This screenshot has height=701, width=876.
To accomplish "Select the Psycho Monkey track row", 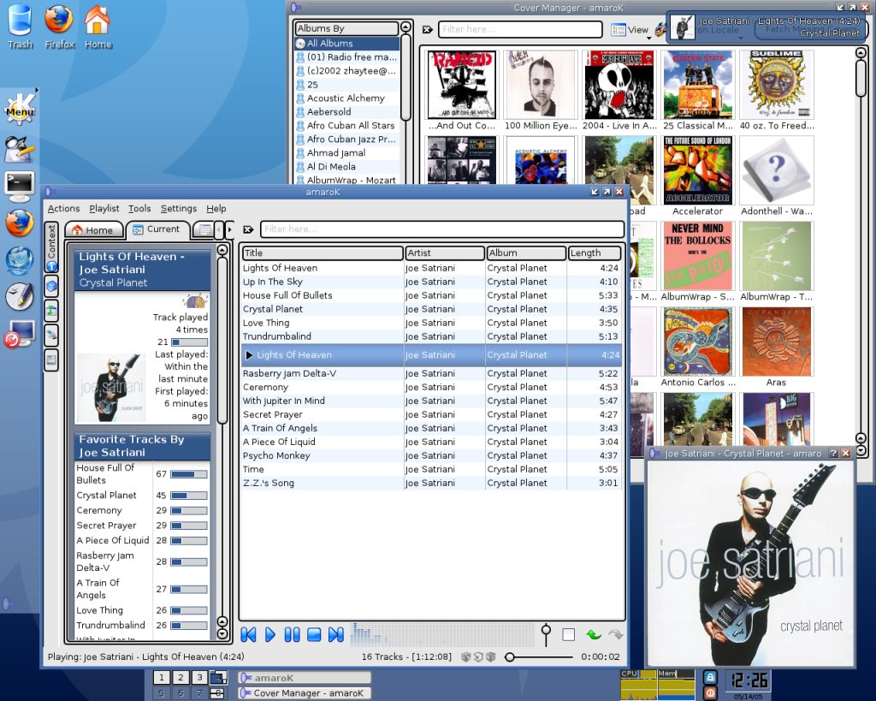I will coord(431,455).
